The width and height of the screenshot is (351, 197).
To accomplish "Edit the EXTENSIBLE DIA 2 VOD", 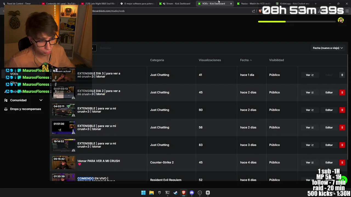I will click(x=329, y=92).
